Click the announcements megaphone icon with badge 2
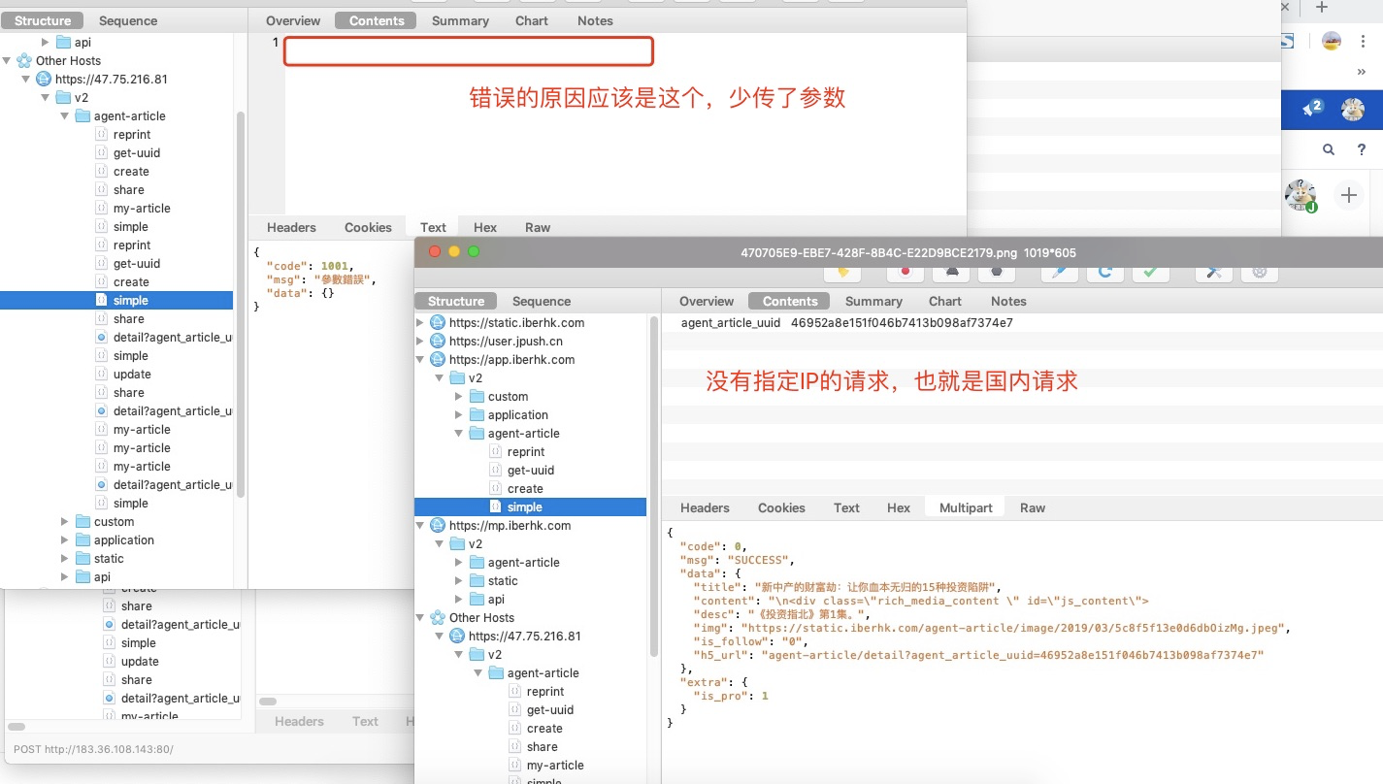 click(x=1312, y=109)
